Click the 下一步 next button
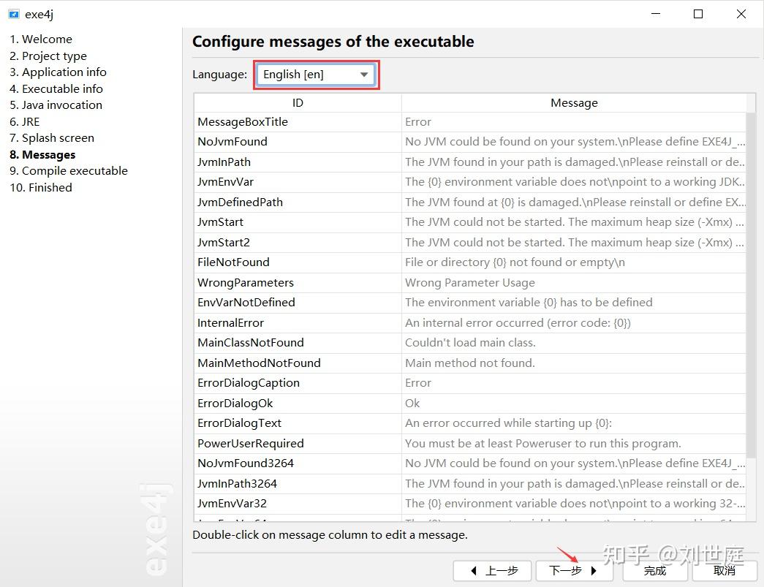This screenshot has height=587, width=764. coord(573,571)
